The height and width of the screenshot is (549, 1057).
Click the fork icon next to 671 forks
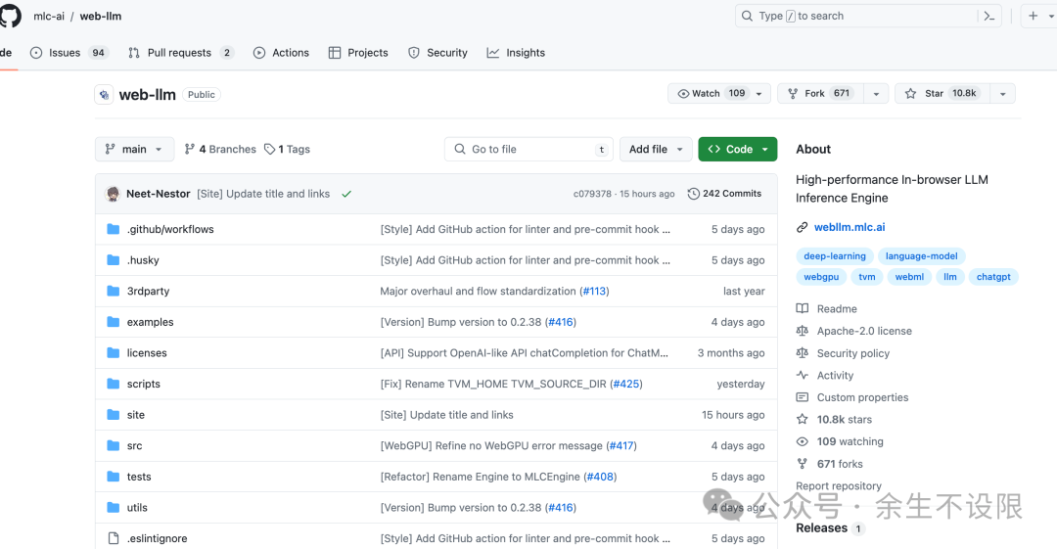tap(803, 464)
